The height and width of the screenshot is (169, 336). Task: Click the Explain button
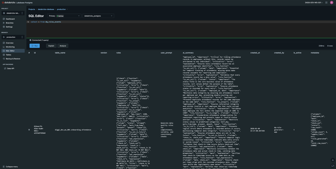[x=51, y=46]
